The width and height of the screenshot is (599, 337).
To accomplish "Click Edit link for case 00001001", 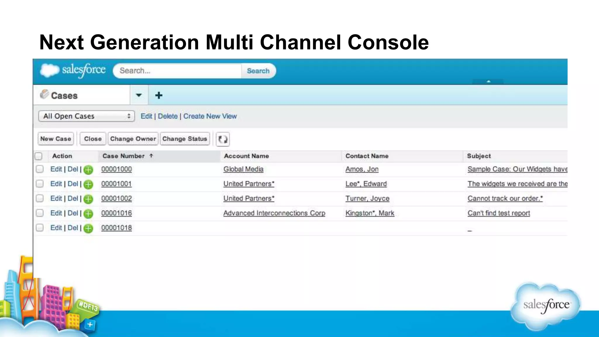I will click(x=56, y=184).
